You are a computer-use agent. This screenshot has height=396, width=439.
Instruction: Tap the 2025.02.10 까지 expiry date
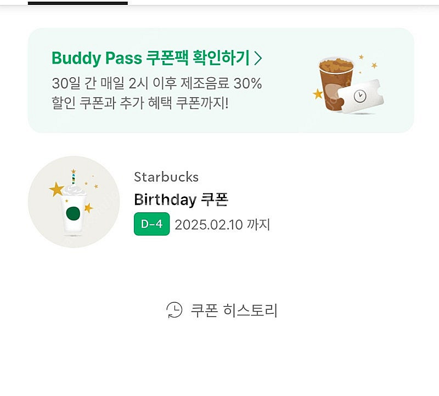point(222,224)
